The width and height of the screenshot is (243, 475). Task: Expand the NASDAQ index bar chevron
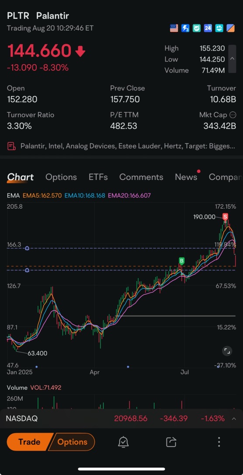(234, 419)
